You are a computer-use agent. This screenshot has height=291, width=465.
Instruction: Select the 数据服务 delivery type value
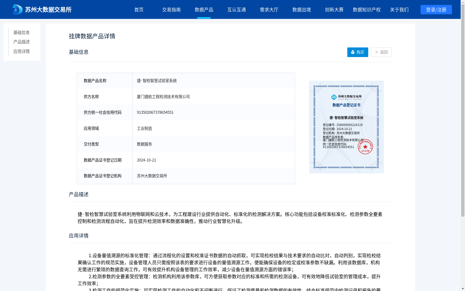coord(214,144)
